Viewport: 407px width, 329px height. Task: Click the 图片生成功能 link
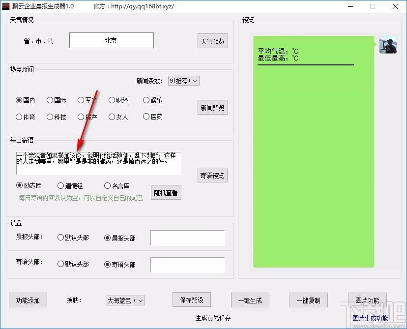[x=370, y=318]
